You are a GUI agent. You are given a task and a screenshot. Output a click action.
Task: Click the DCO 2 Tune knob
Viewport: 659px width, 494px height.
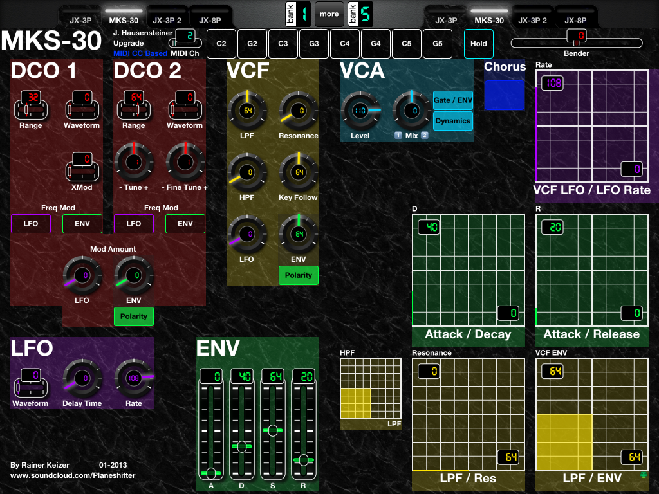pos(134,162)
